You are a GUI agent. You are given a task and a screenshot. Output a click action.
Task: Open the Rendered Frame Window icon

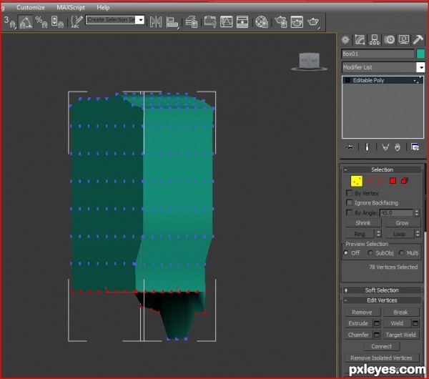click(297, 22)
